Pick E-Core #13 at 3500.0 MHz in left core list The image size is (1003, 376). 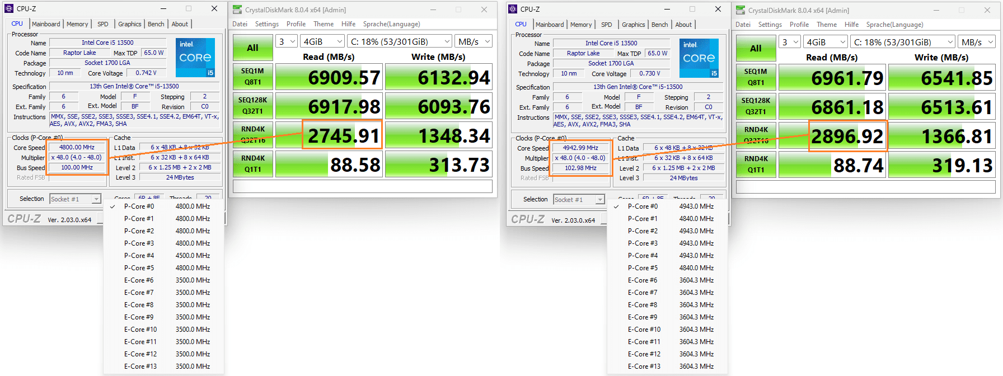(x=164, y=366)
